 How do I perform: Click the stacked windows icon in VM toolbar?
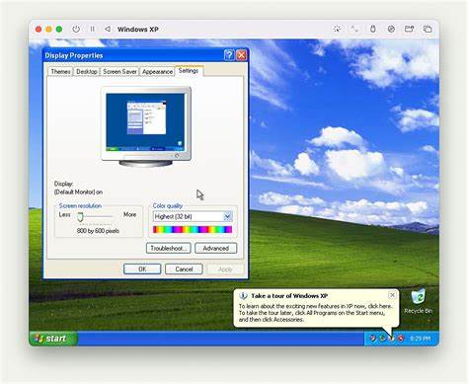click(x=428, y=29)
